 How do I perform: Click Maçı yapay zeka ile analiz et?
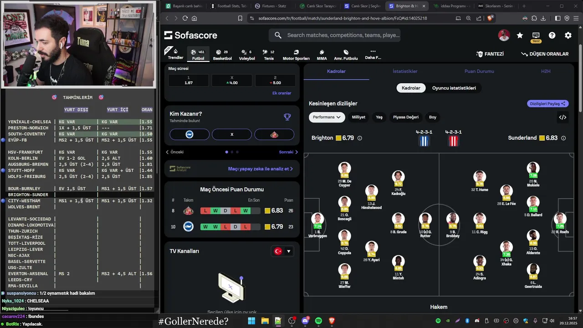261,169
